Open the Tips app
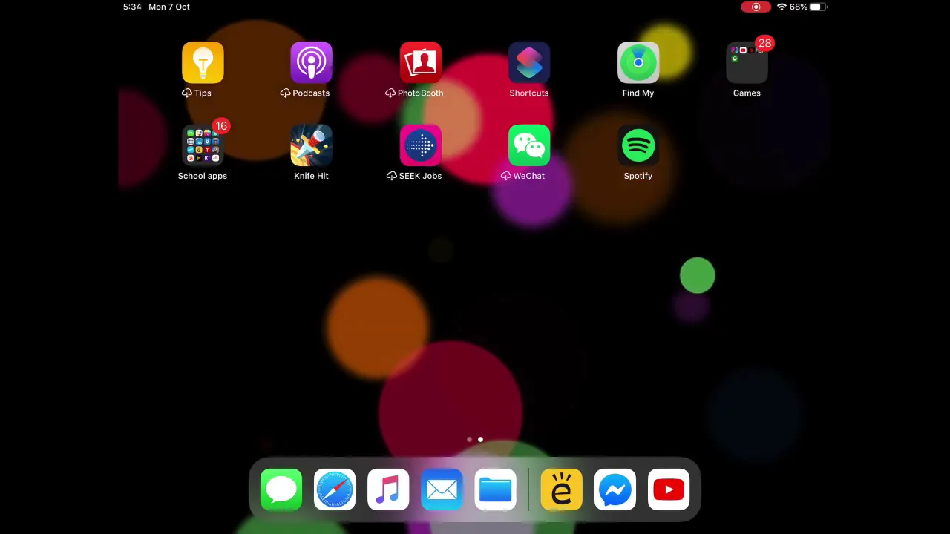 [203, 63]
